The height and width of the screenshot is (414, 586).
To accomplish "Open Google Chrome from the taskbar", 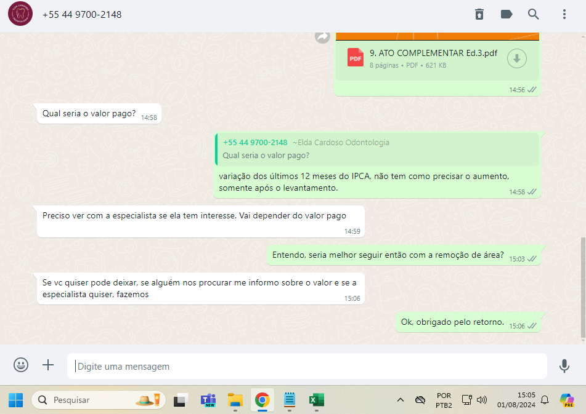I will coord(262,400).
